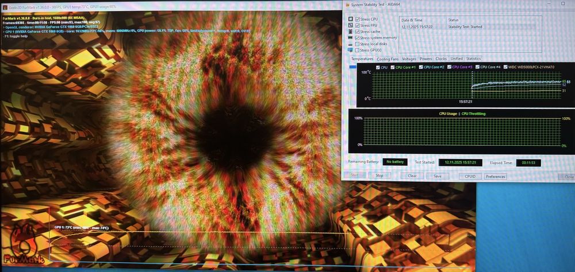
Task: Click the monitor icon beside Stress GPU(s)
Action: tap(350, 50)
